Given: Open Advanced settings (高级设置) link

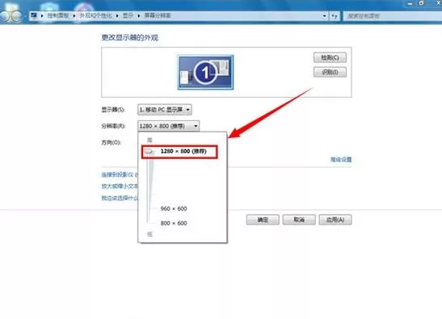Looking at the screenshot, I should pyautogui.click(x=341, y=160).
